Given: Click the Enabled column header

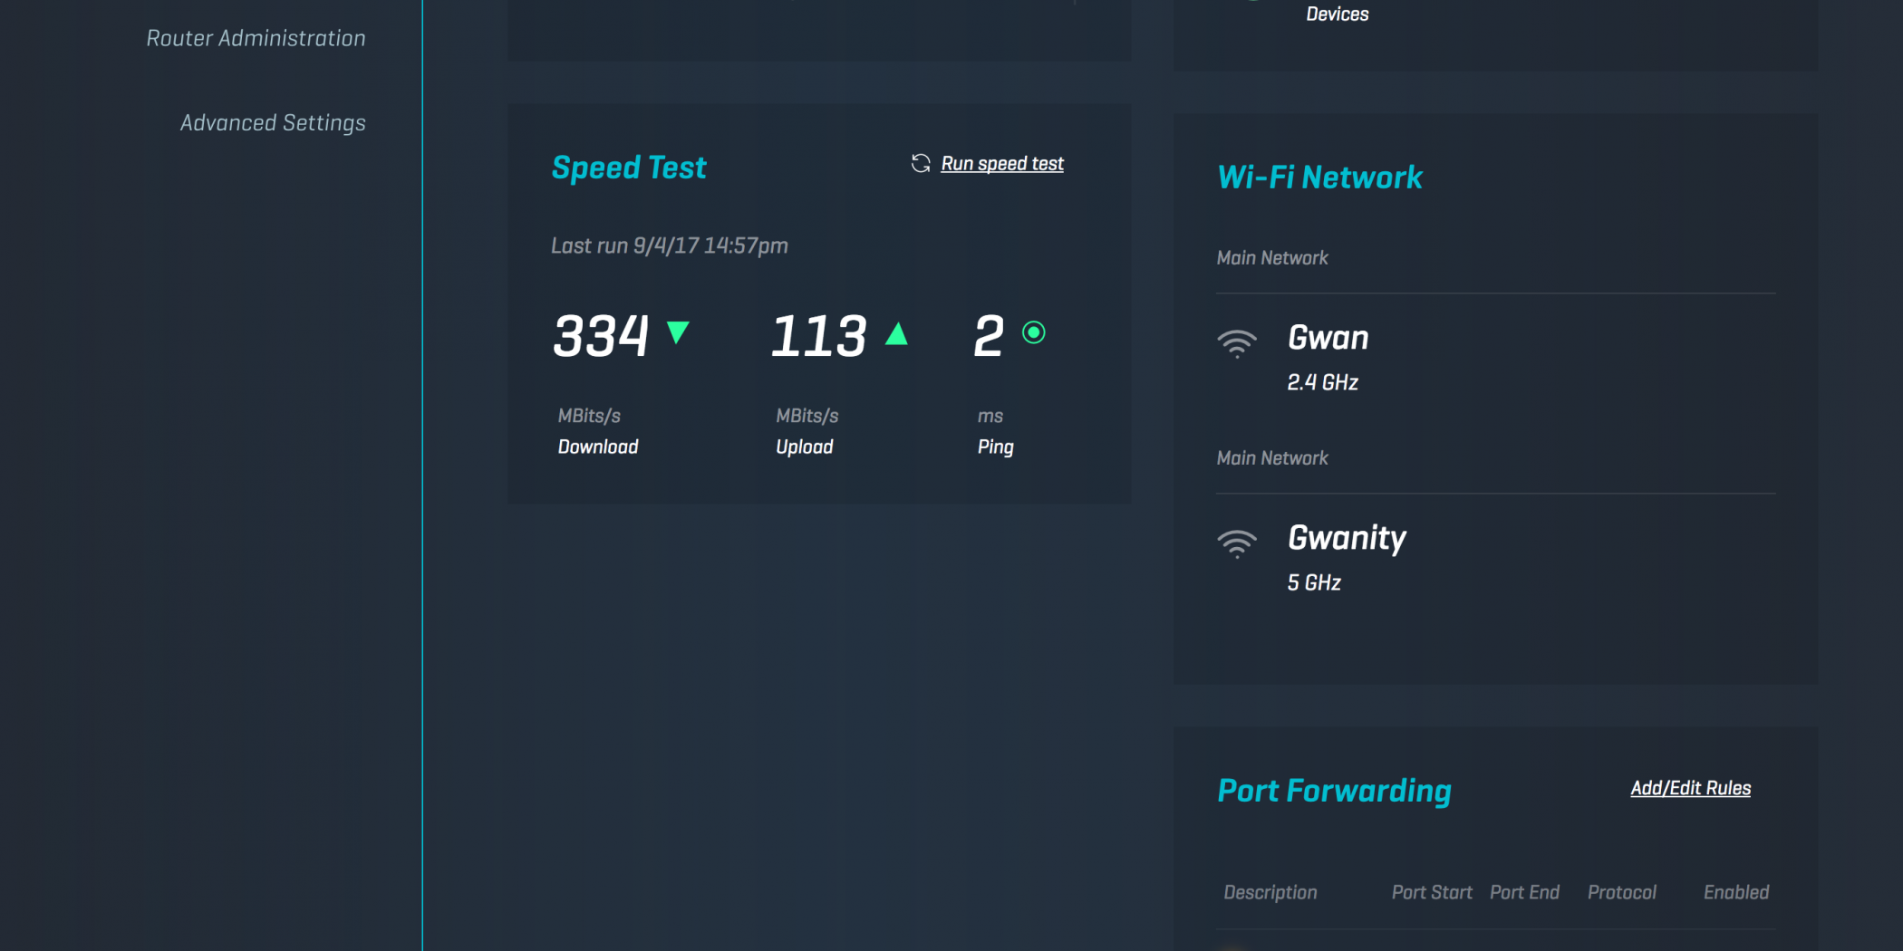Looking at the screenshot, I should click(1736, 892).
